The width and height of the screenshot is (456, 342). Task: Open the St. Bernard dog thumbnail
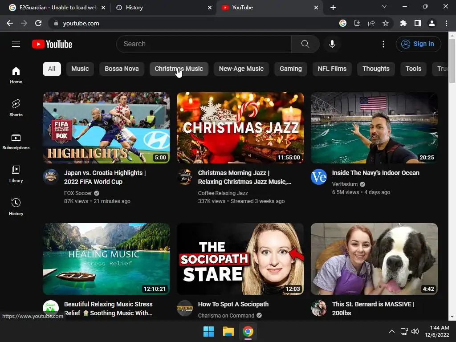coord(374,259)
